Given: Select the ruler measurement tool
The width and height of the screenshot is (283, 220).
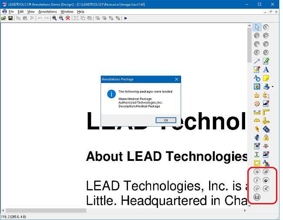Looking at the screenshot, I should (257, 112).
